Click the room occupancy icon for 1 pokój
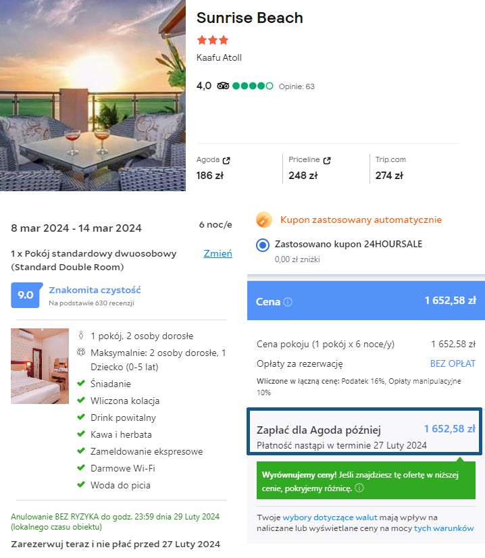Screen dimensions: 485x558 81,336
